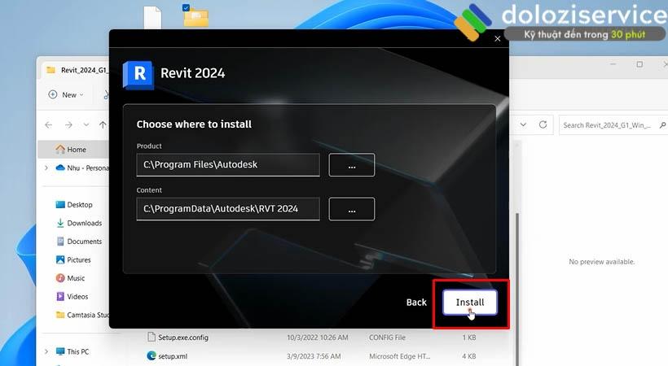Click the Install button
The width and height of the screenshot is (668, 366).
pos(469,302)
